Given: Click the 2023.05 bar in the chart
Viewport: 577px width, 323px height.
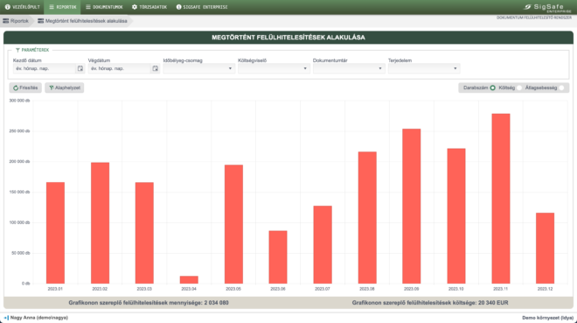Looking at the screenshot, I should click(x=233, y=224).
